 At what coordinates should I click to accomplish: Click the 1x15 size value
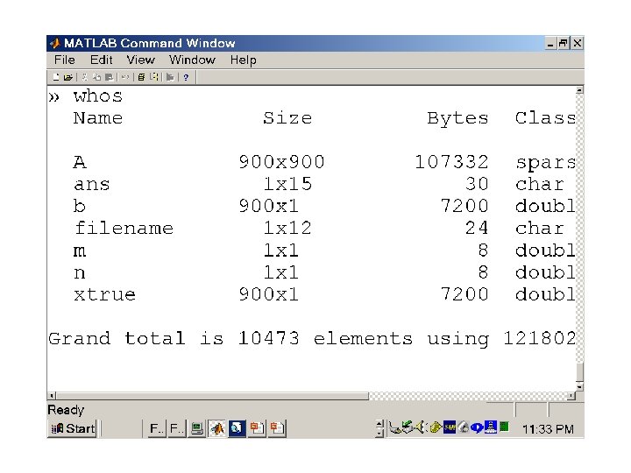pyautogui.click(x=287, y=184)
